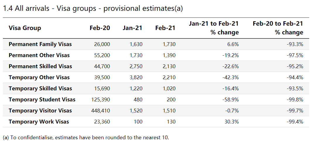Image resolution: width=311 pixels, height=141 pixels.
Task: Click the footnote about rounding to nearest 10
Action: 86,137
